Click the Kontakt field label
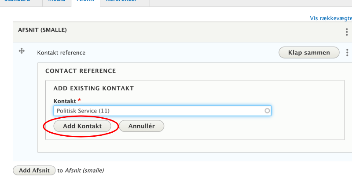The height and width of the screenshot is (178, 352). [64, 101]
